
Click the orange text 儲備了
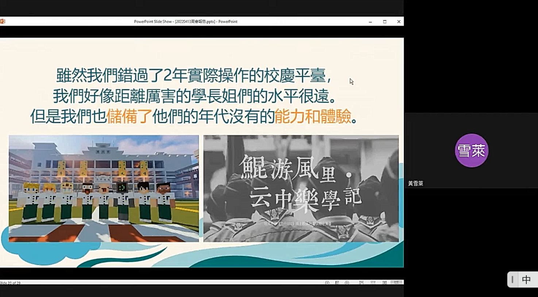pos(129,117)
